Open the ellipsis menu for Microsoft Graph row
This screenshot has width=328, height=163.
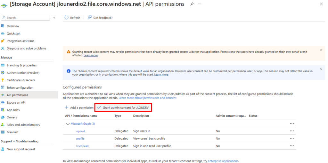pyautogui.click(x=292, y=123)
